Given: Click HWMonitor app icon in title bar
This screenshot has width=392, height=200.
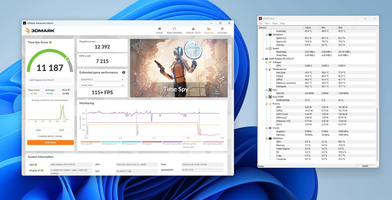Looking at the screenshot, I should [x=261, y=19].
